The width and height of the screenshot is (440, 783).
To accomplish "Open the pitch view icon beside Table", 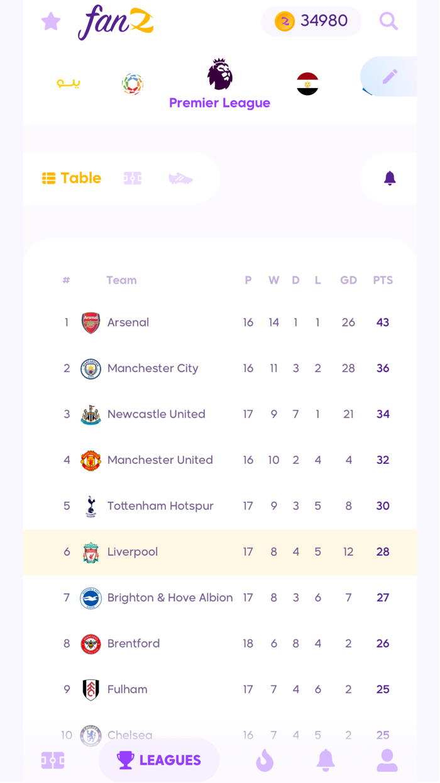I will (133, 178).
